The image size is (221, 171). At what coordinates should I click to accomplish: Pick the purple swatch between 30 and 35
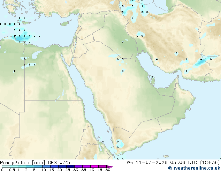[x=78, y=166]
